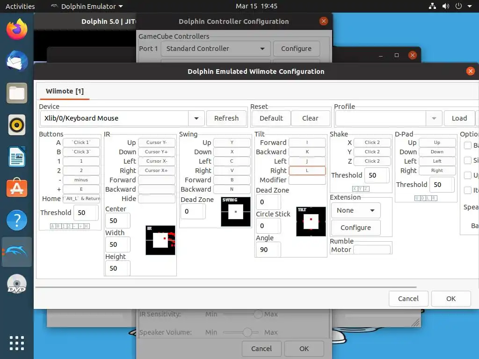This screenshot has width=479, height=359.
Task: Toggle the third checkbox under Options
Action: coord(468,175)
